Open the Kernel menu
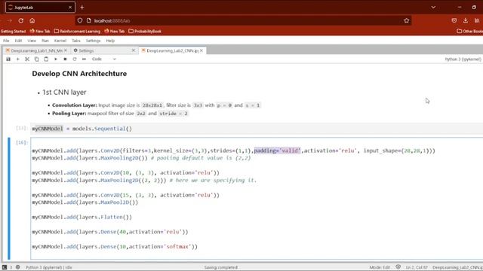Image resolution: width=483 pixels, height=271 pixels. [60, 41]
